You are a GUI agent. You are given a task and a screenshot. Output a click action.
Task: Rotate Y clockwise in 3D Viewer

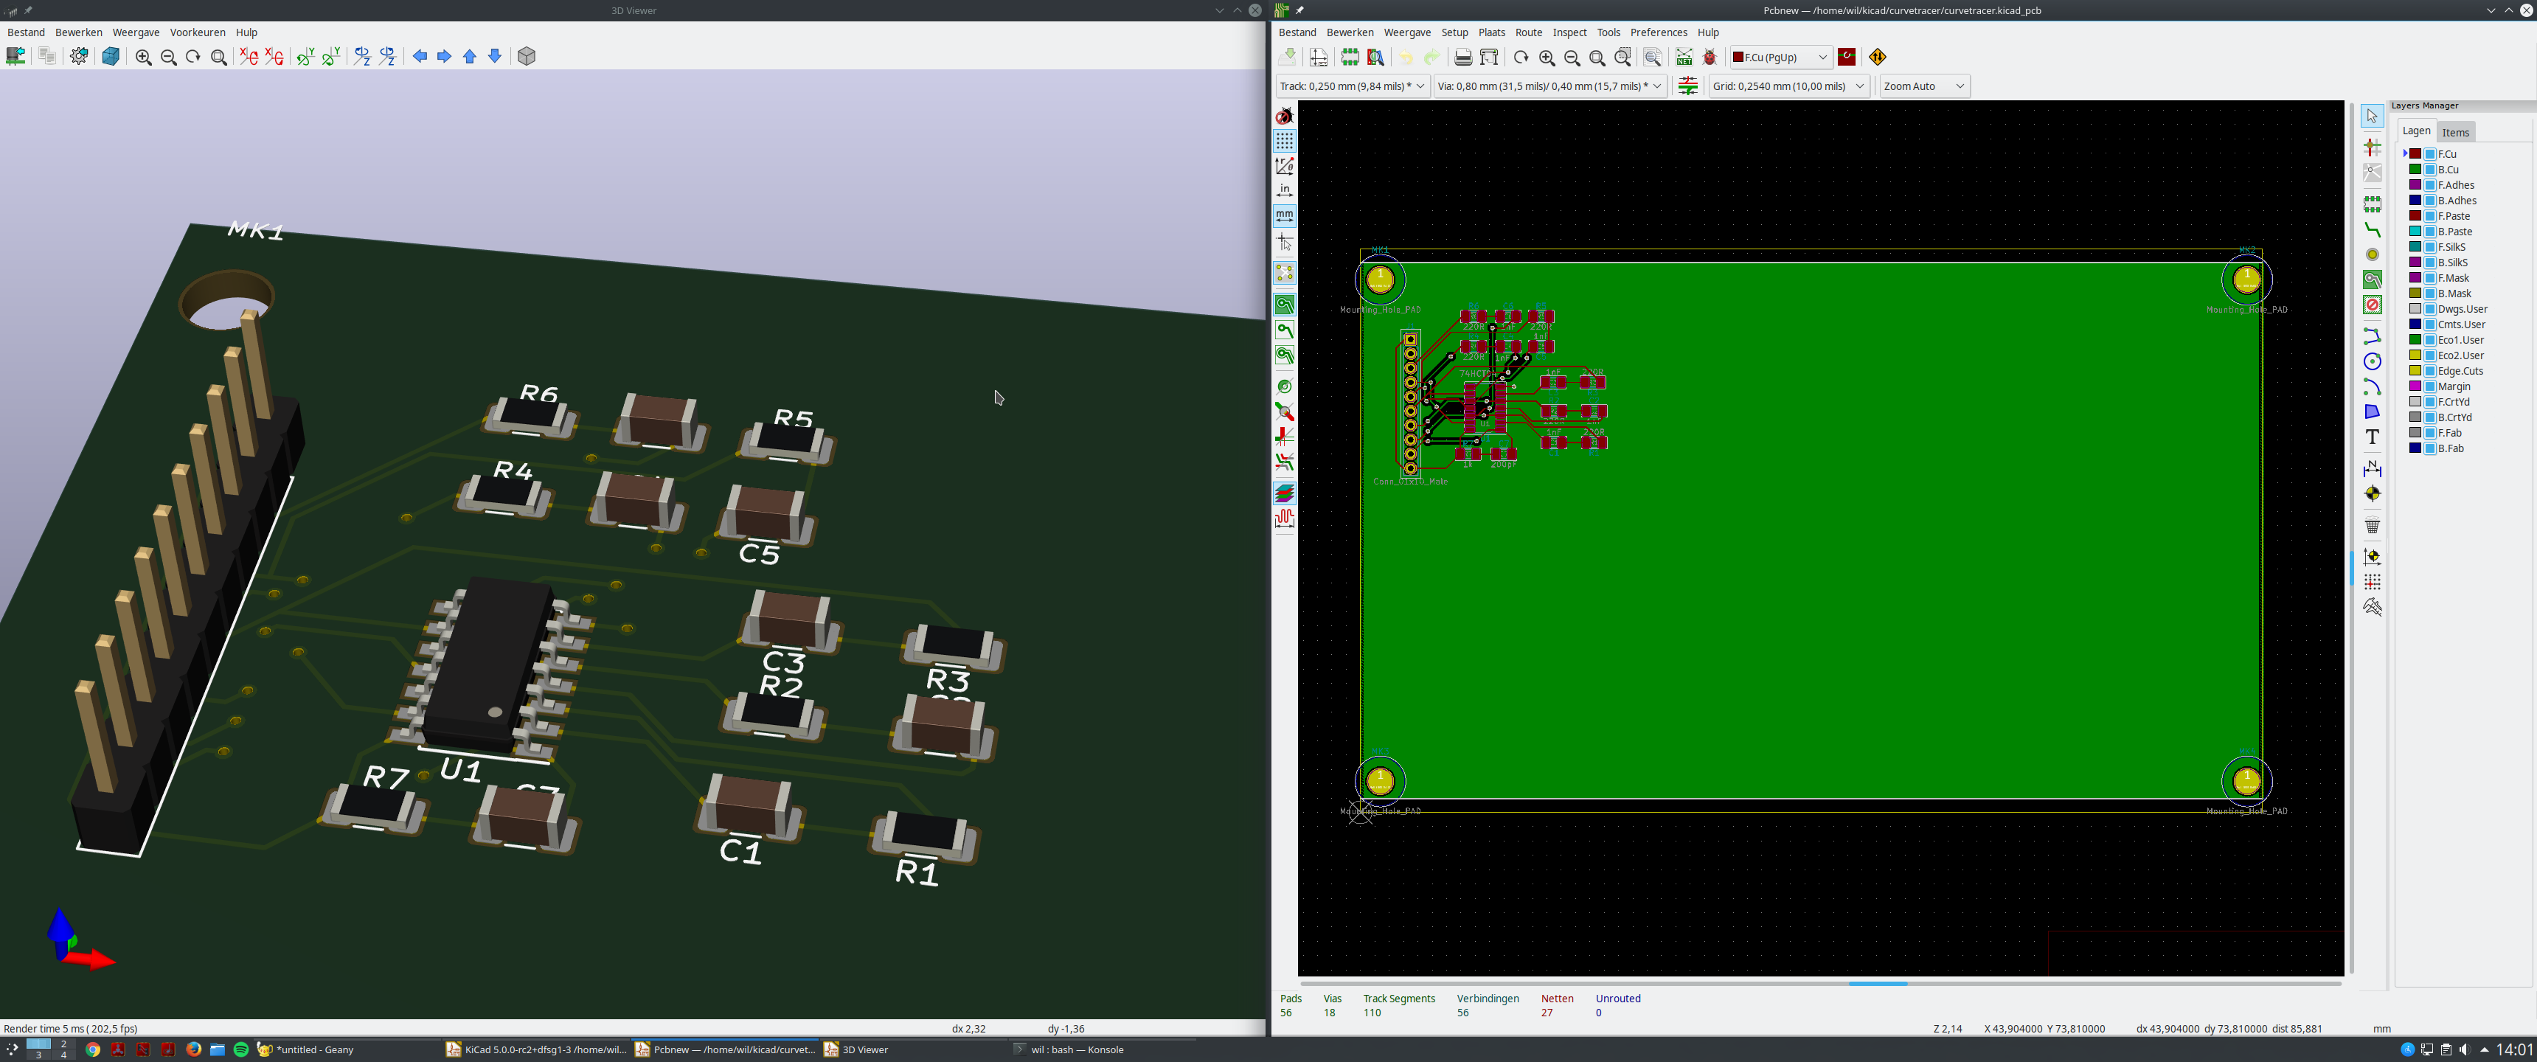pyautogui.click(x=305, y=57)
